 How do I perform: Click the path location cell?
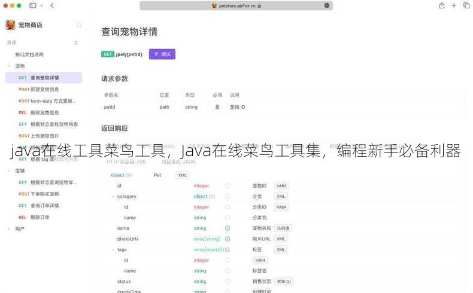tap(165, 107)
